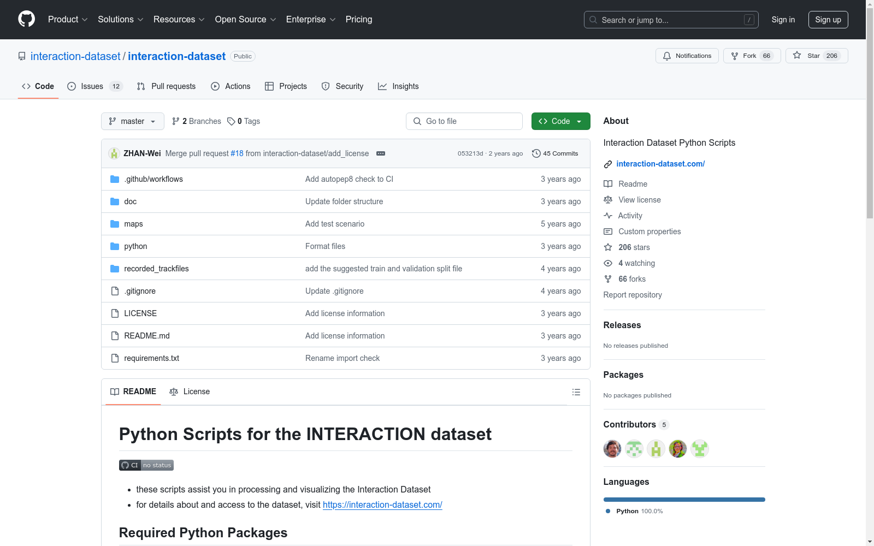The height and width of the screenshot is (546, 874).
Task: Open the Pricing menu item
Action: point(358,20)
